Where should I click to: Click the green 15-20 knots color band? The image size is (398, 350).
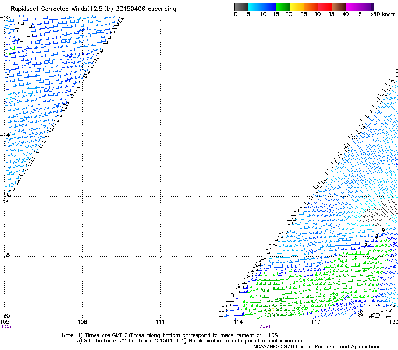(x=283, y=6)
